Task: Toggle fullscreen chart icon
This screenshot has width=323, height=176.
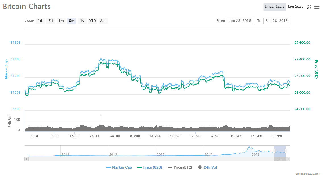Action: (309, 7)
